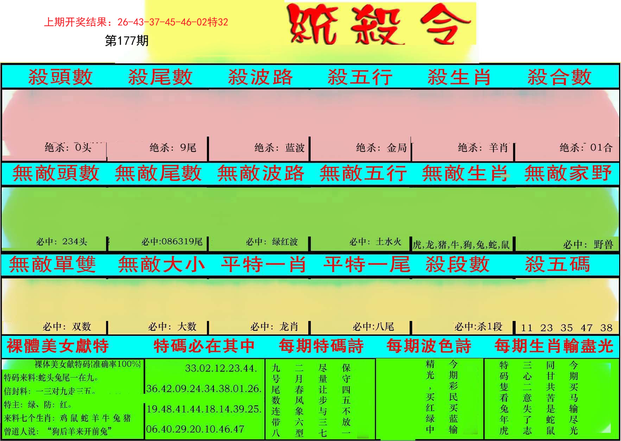Select the 必中: 234头 cell
Viewport: 621px width, 441px height.
coord(62,242)
